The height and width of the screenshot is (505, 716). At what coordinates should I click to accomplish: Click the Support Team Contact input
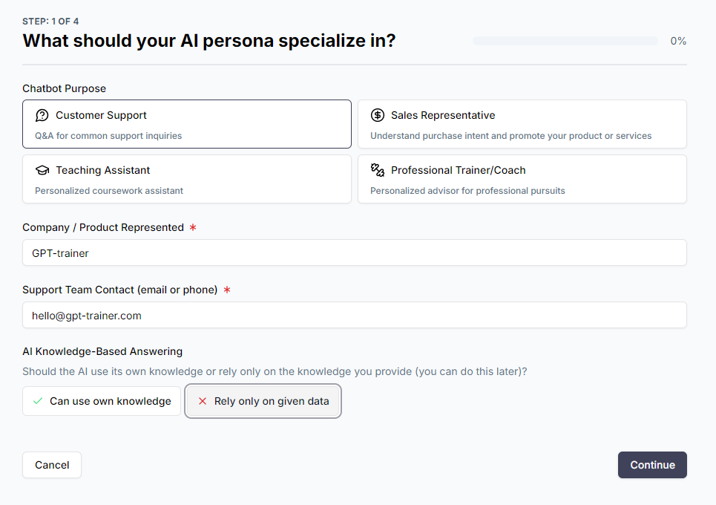pyautogui.click(x=354, y=315)
